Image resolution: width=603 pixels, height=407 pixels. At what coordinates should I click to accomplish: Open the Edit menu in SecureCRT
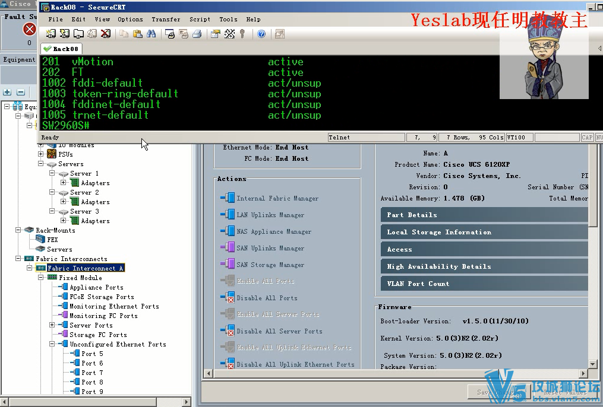click(78, 19)
